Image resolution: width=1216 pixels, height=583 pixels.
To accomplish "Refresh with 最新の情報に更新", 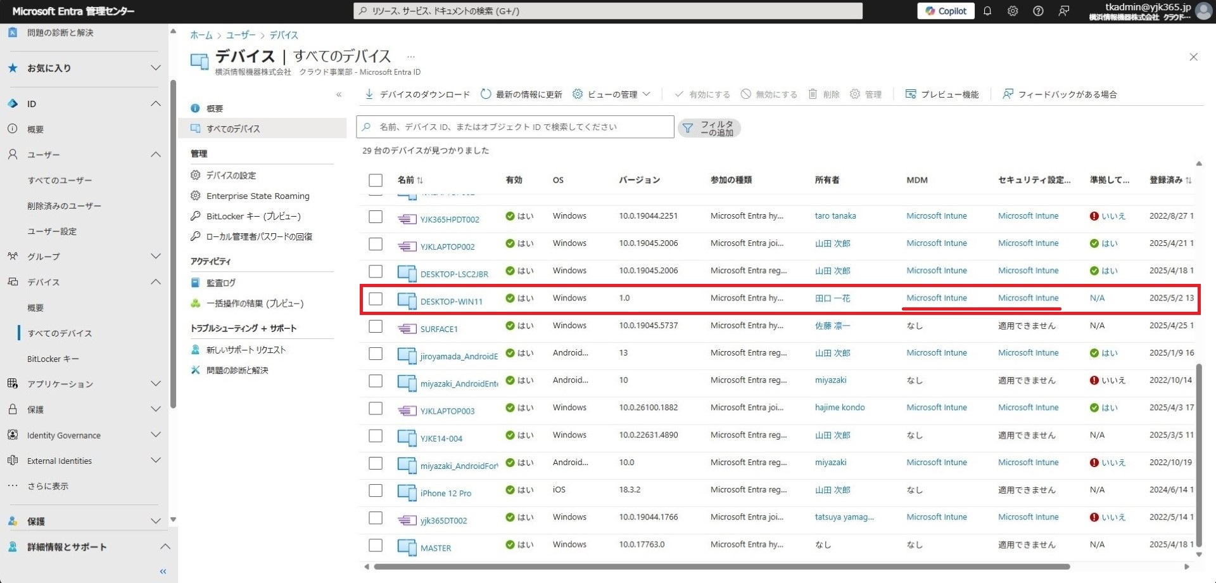I will (x=521, y=94).
